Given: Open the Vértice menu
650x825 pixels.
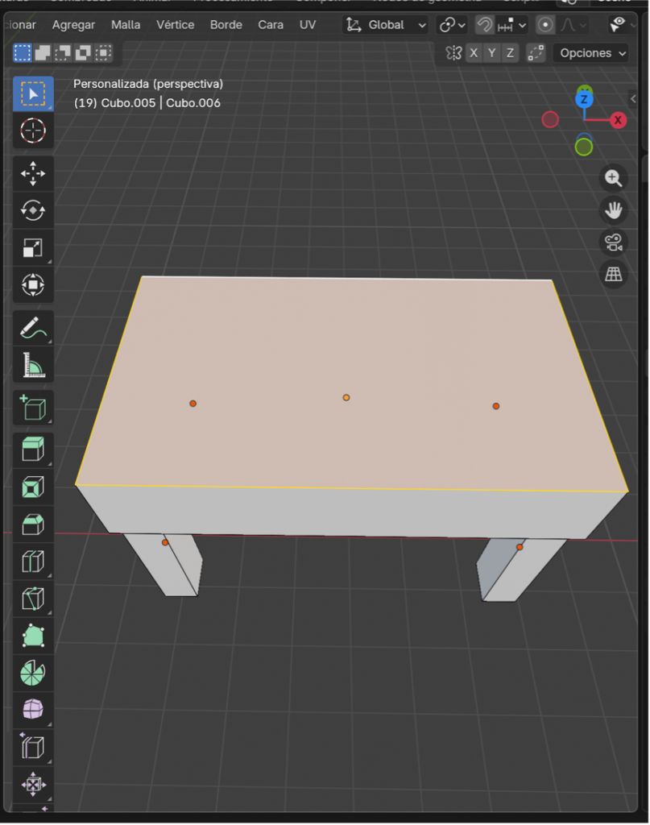Looking at the screenshot, I should [x=175, y=25].
